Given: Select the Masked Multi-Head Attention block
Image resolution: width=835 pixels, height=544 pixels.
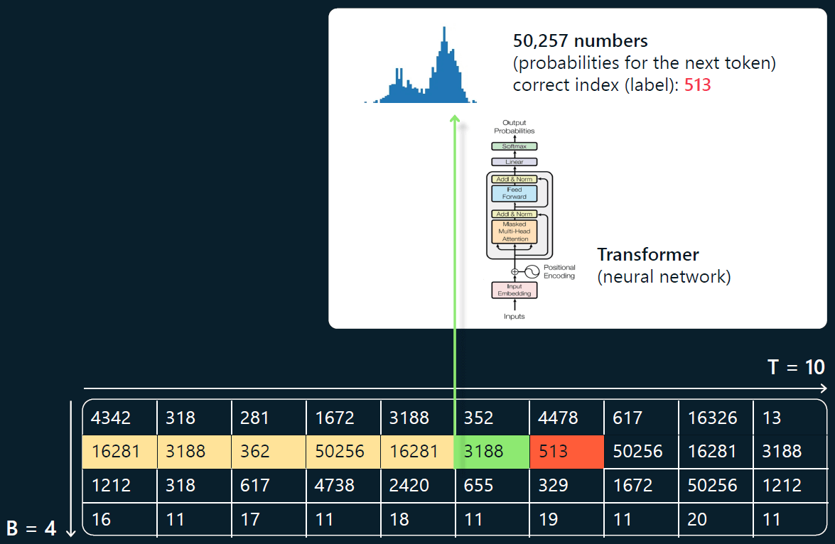Looking at the screenshot, I should pyautogui.click(x=514, y=232).
